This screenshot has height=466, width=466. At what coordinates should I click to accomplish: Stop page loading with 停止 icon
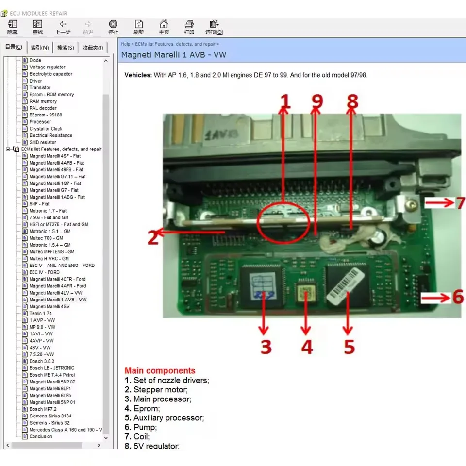[x=113, y=27]
